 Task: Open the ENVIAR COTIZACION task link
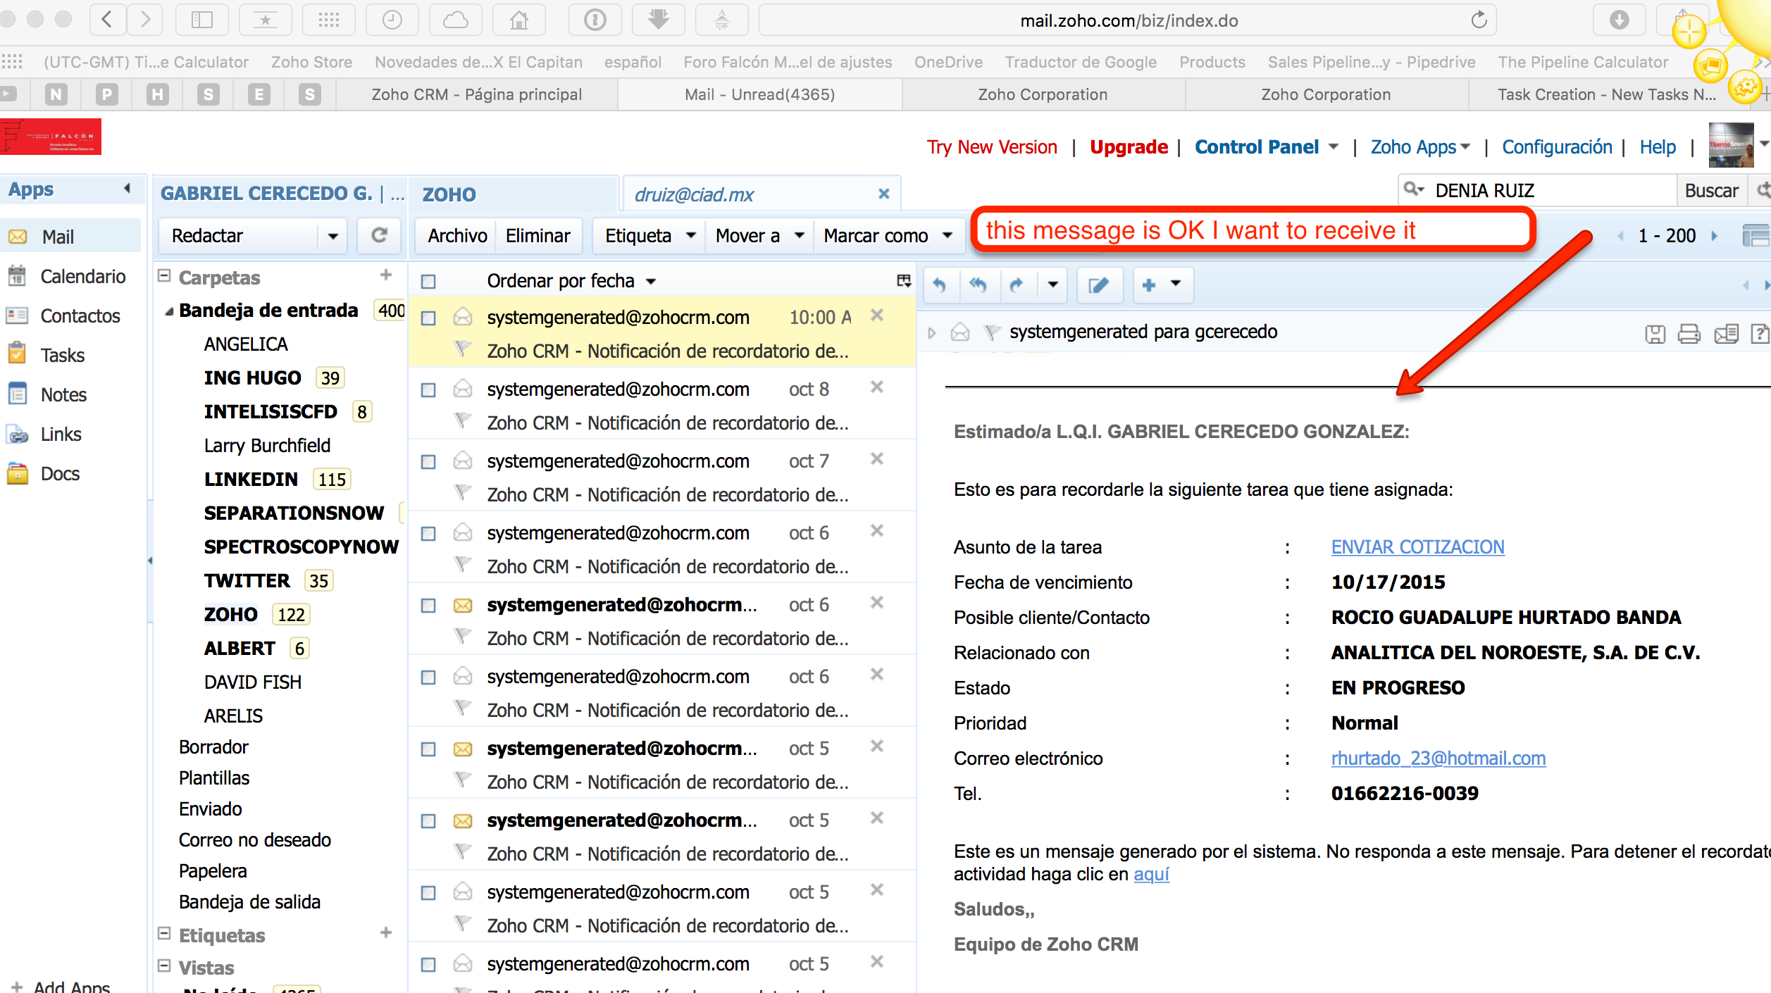[1417, 547]
